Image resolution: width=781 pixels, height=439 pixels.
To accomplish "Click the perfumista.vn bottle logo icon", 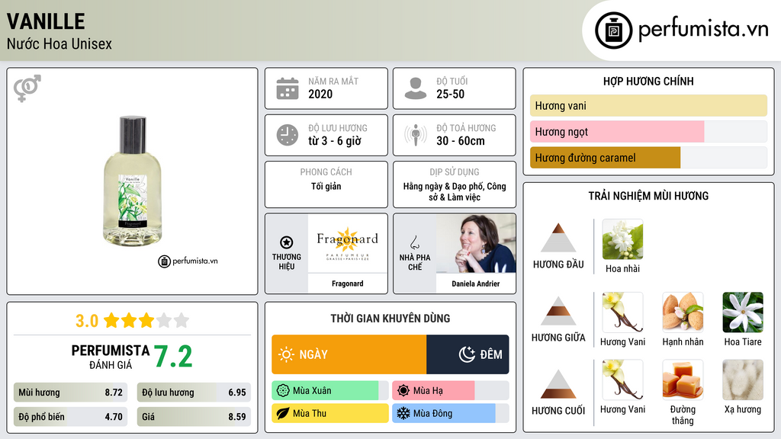I will 613,30.
